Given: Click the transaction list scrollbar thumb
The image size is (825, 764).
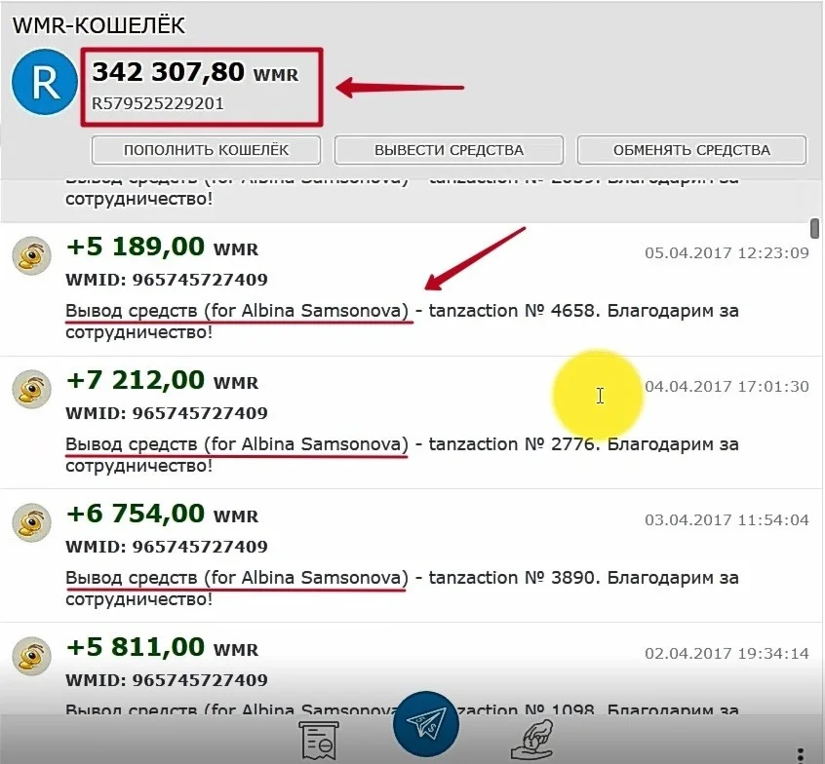Looking at the screenshot, I should tap(814, 228).
